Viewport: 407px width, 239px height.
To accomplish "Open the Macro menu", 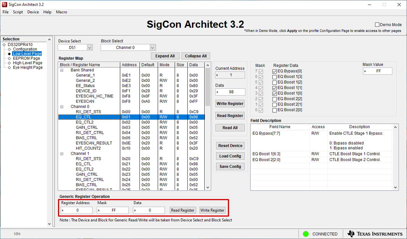I will point(61,12).
